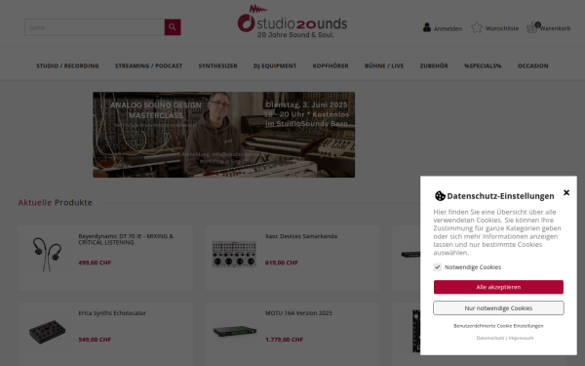This screenshot has height=366, width=585.
Task: Click the Analog Sound Design Masterclass banner
Action: click(x=224, y=135)
